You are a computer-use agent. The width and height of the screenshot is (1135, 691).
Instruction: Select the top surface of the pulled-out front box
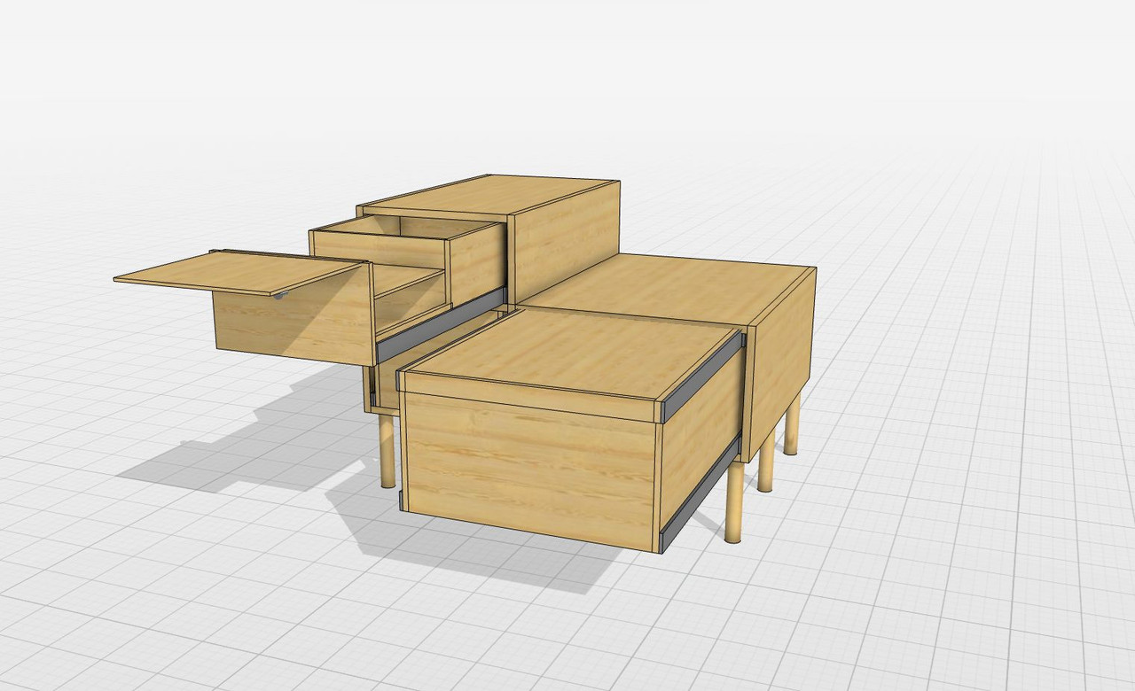[x=572, y=353]
